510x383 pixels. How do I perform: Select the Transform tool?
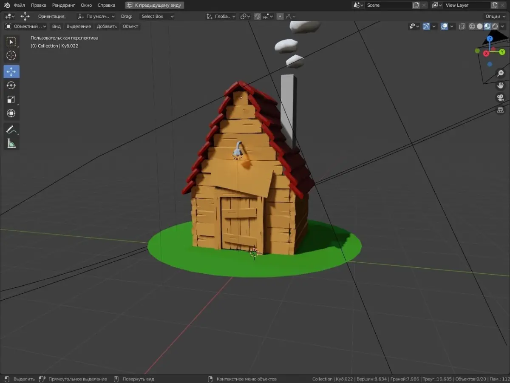[x=11, y=113]
